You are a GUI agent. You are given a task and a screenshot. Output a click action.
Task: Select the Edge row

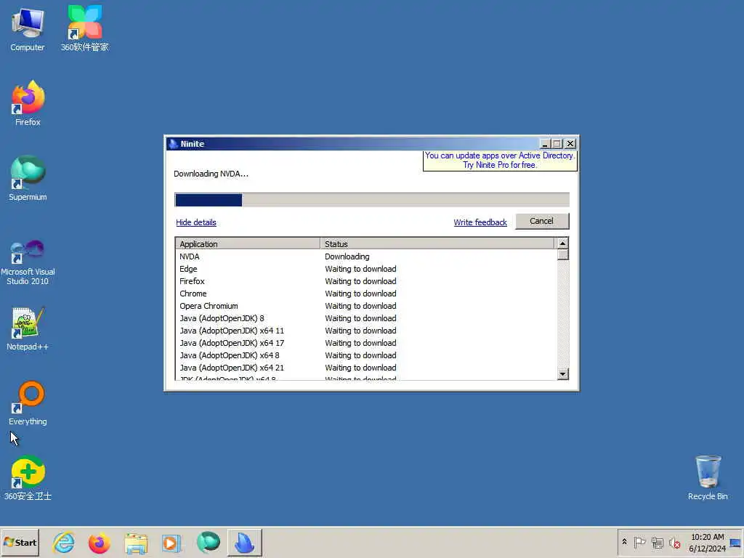click(365, 269)
